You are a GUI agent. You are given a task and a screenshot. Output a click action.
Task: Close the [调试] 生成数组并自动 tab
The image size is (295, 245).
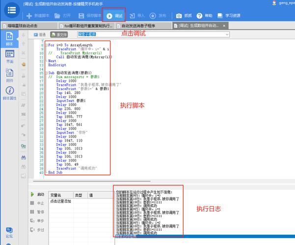224,26
